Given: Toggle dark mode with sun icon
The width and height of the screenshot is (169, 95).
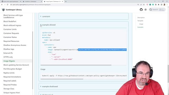Looking at the screenshot, I should coord(145,9).
